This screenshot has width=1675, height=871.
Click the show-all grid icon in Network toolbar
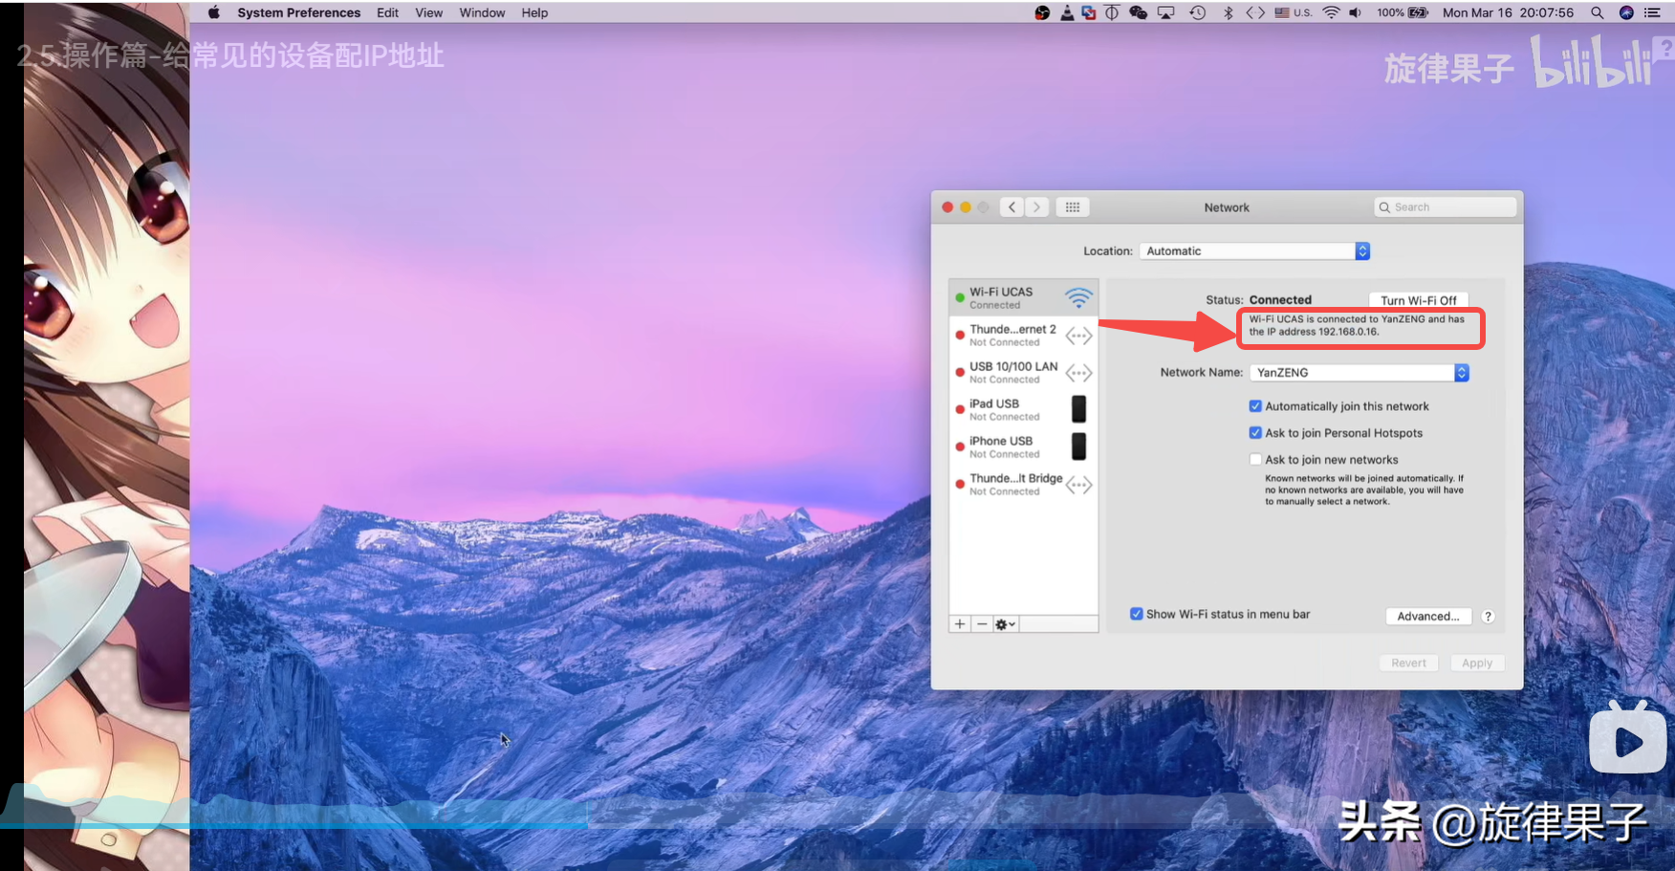pos(1073,207)
